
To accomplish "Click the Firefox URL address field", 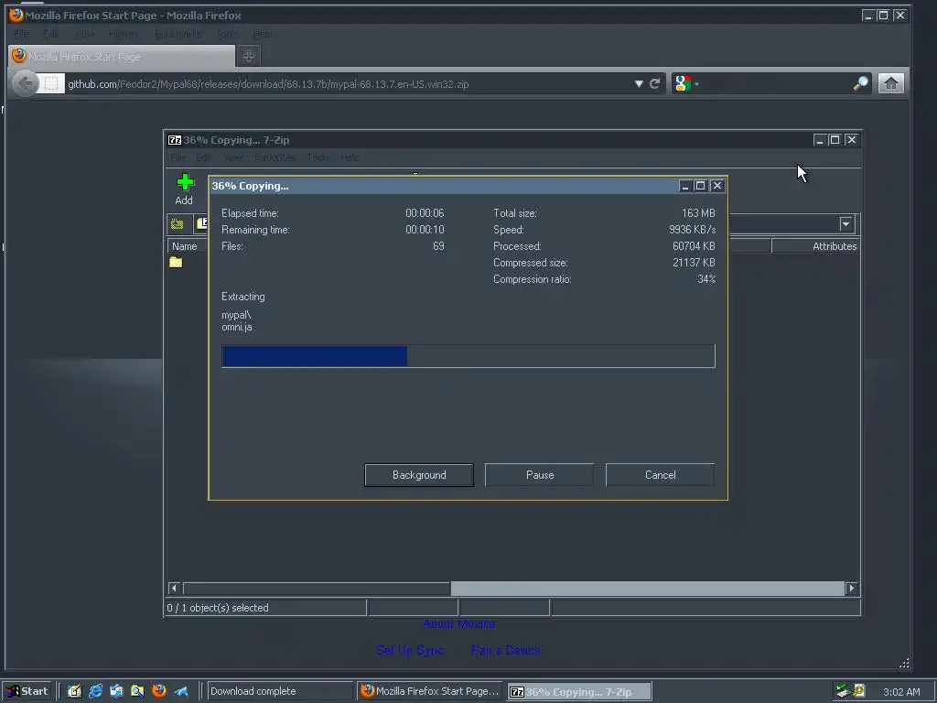I will (x=347, y=83).
